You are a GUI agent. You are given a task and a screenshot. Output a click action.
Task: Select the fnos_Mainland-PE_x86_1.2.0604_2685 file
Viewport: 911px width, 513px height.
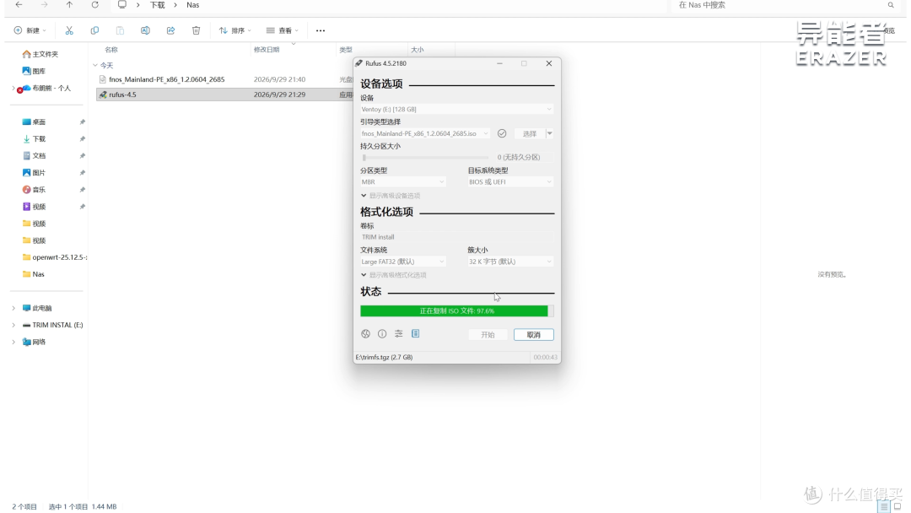pos(166,79)
